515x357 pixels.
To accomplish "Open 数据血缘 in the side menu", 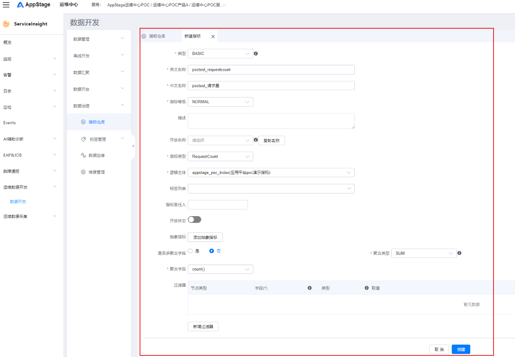I will point(96,156).
